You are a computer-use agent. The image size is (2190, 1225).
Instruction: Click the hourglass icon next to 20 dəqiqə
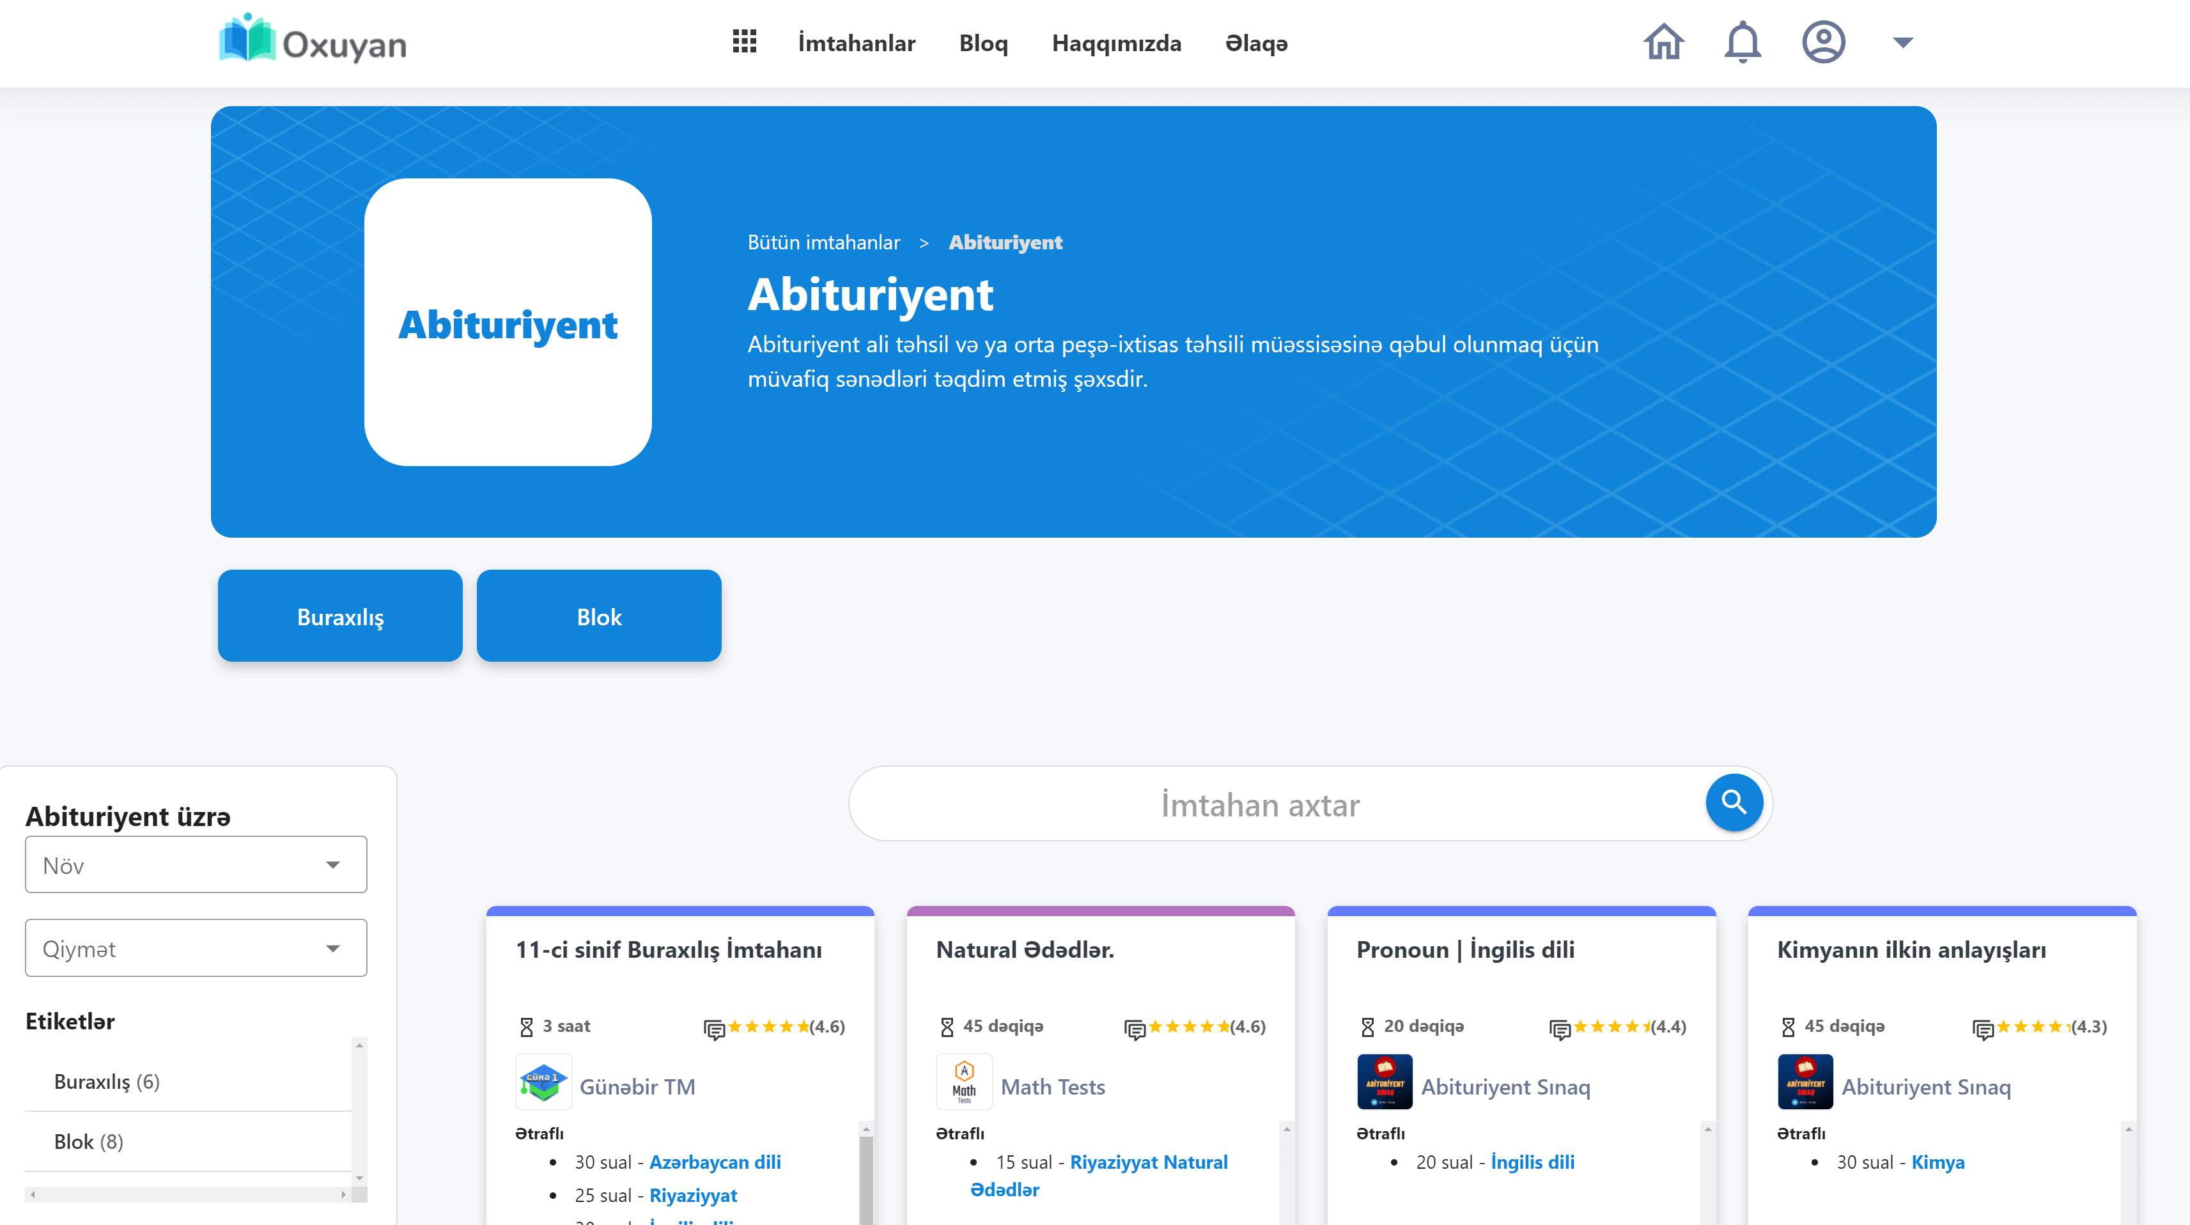[1367, 1027]
